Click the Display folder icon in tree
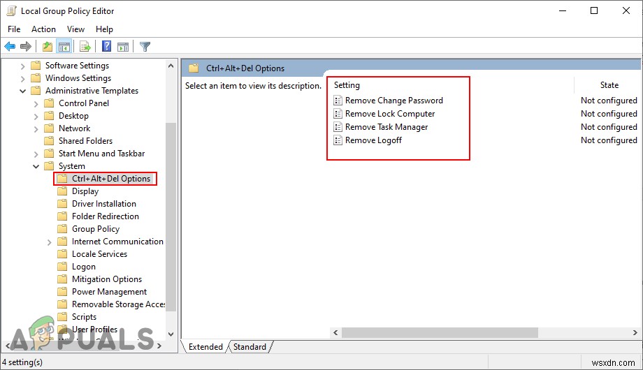The image size is (643, 370). coord(62,191)
